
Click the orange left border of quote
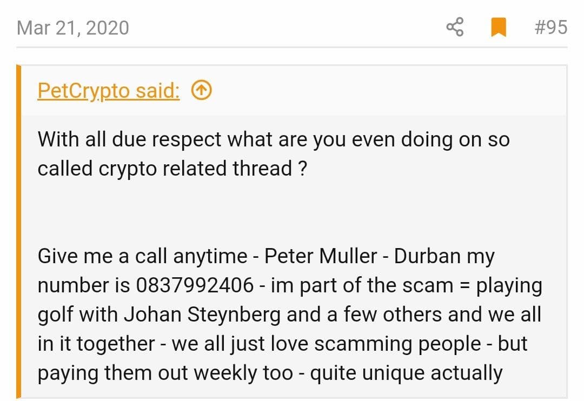[x=19, y=232]
